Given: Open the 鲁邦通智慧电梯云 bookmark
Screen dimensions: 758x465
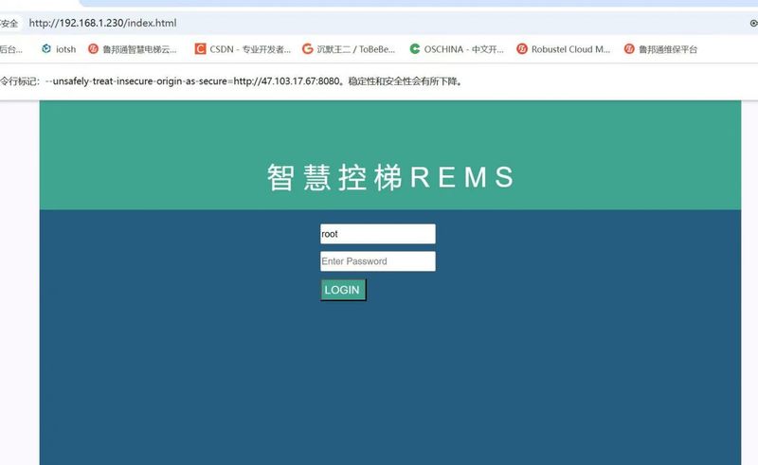Looking at the screenshot, I should click(133, 49).
